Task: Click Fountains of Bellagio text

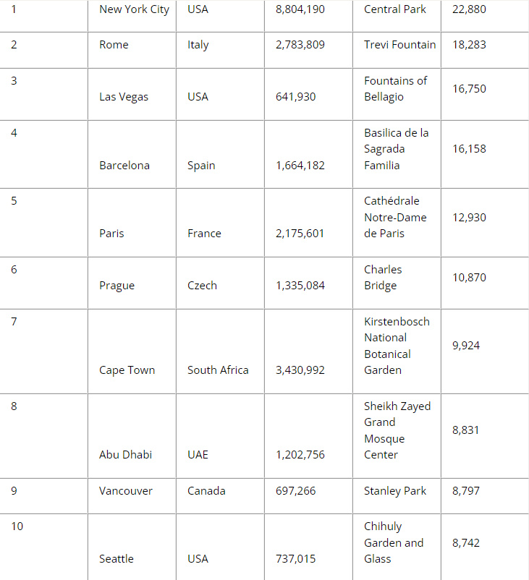Action: coord(395,89)
